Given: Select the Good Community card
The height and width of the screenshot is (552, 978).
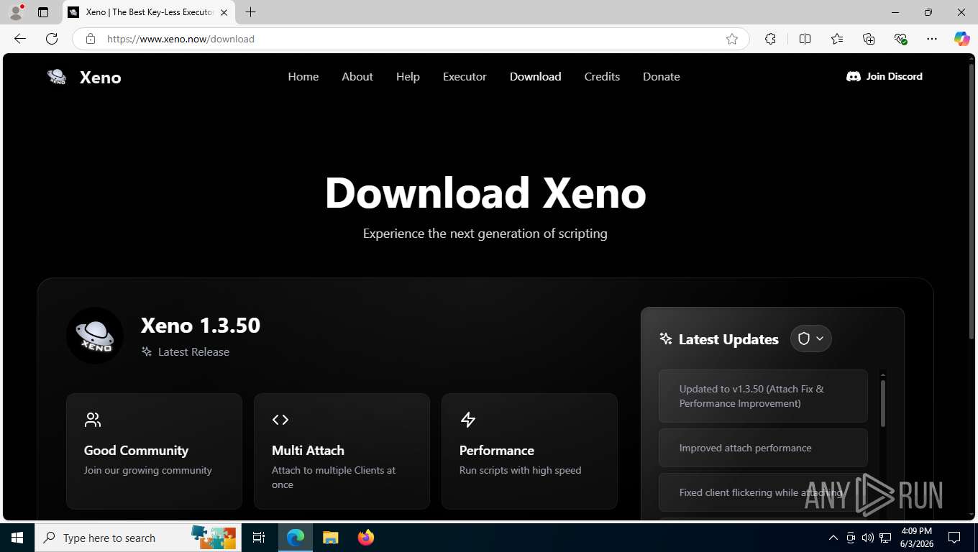Looking at the screenshot, I should [x=154, y=451].
